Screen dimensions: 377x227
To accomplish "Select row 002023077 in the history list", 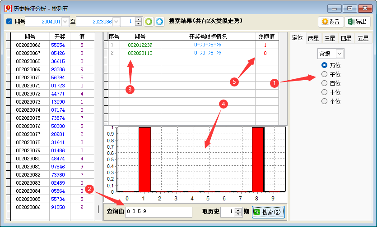I will tap(52, 134).
